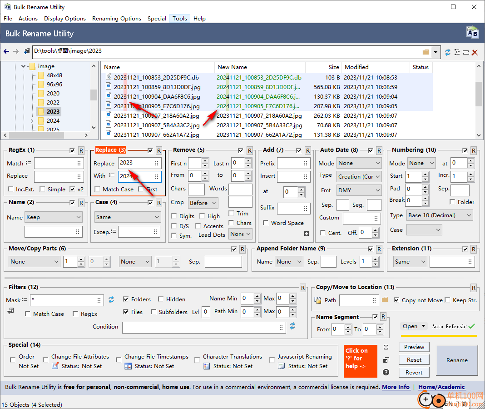
Task: Enable the Digits checkbox in Remove
Action: (x=174, y=216)
